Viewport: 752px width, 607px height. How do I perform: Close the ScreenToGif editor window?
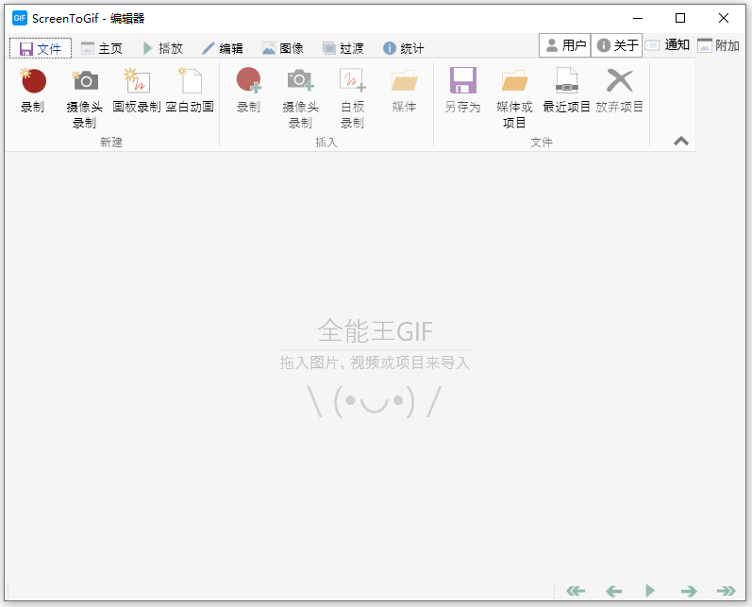724,18
